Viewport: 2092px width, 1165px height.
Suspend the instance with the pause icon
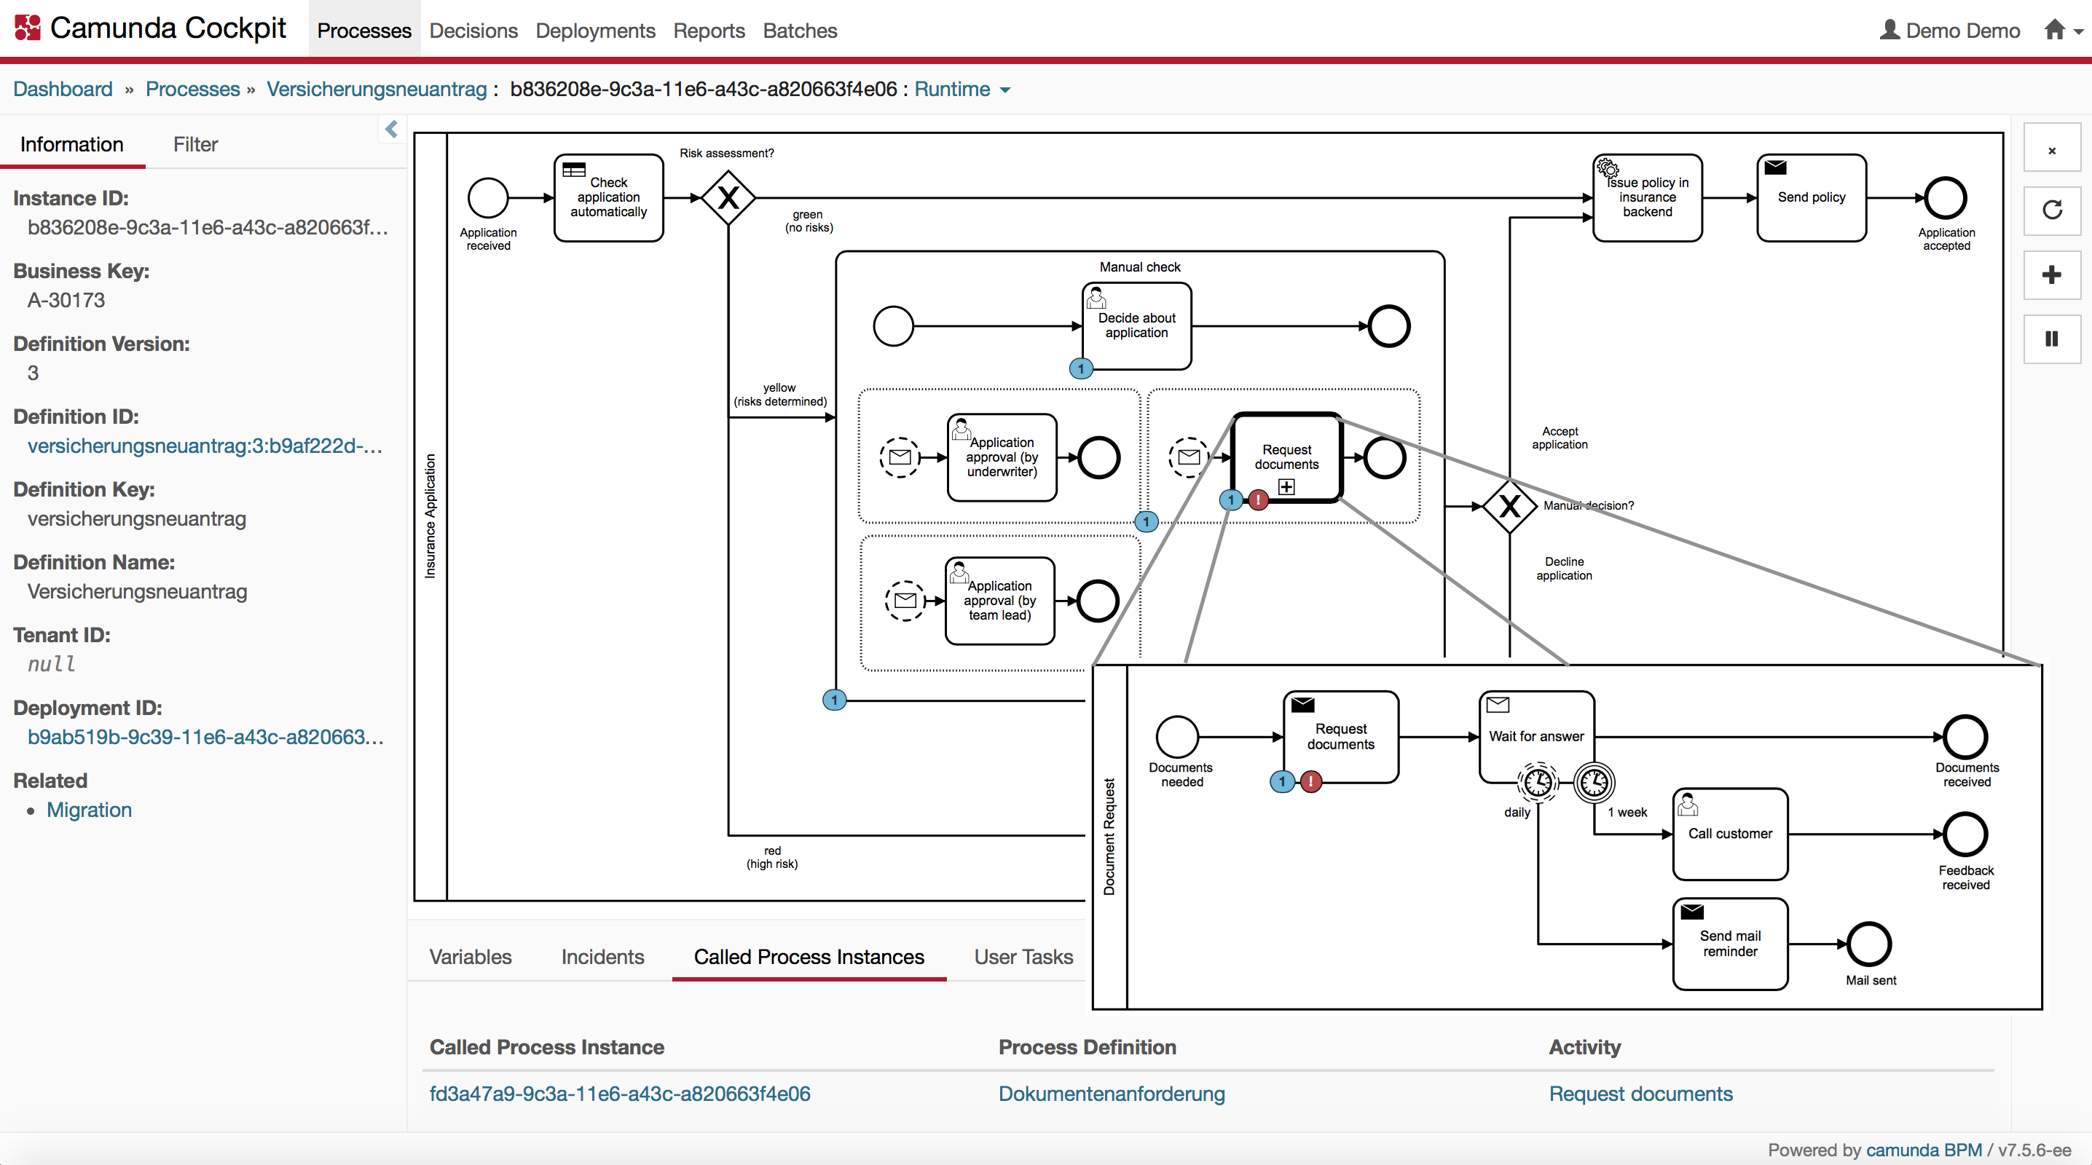click(x=2051, y=339)
